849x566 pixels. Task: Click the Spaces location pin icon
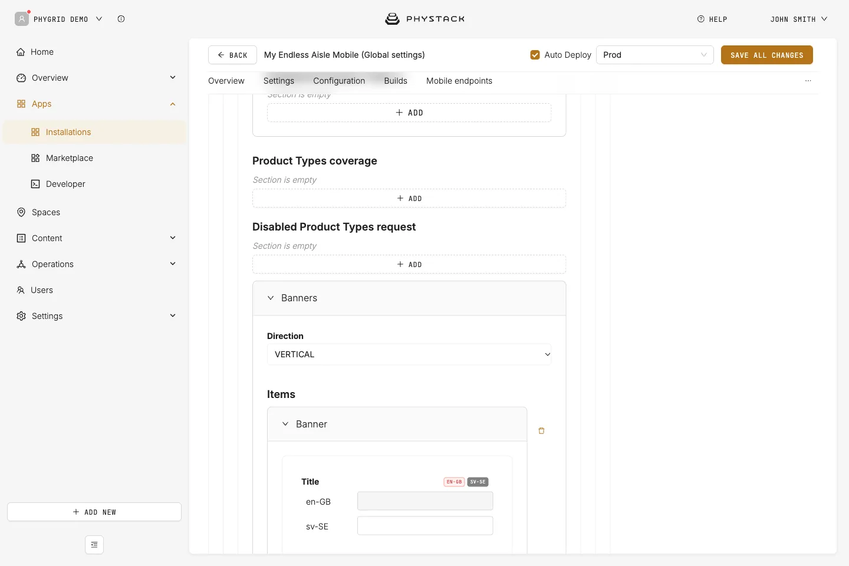[x=21, y=212]
